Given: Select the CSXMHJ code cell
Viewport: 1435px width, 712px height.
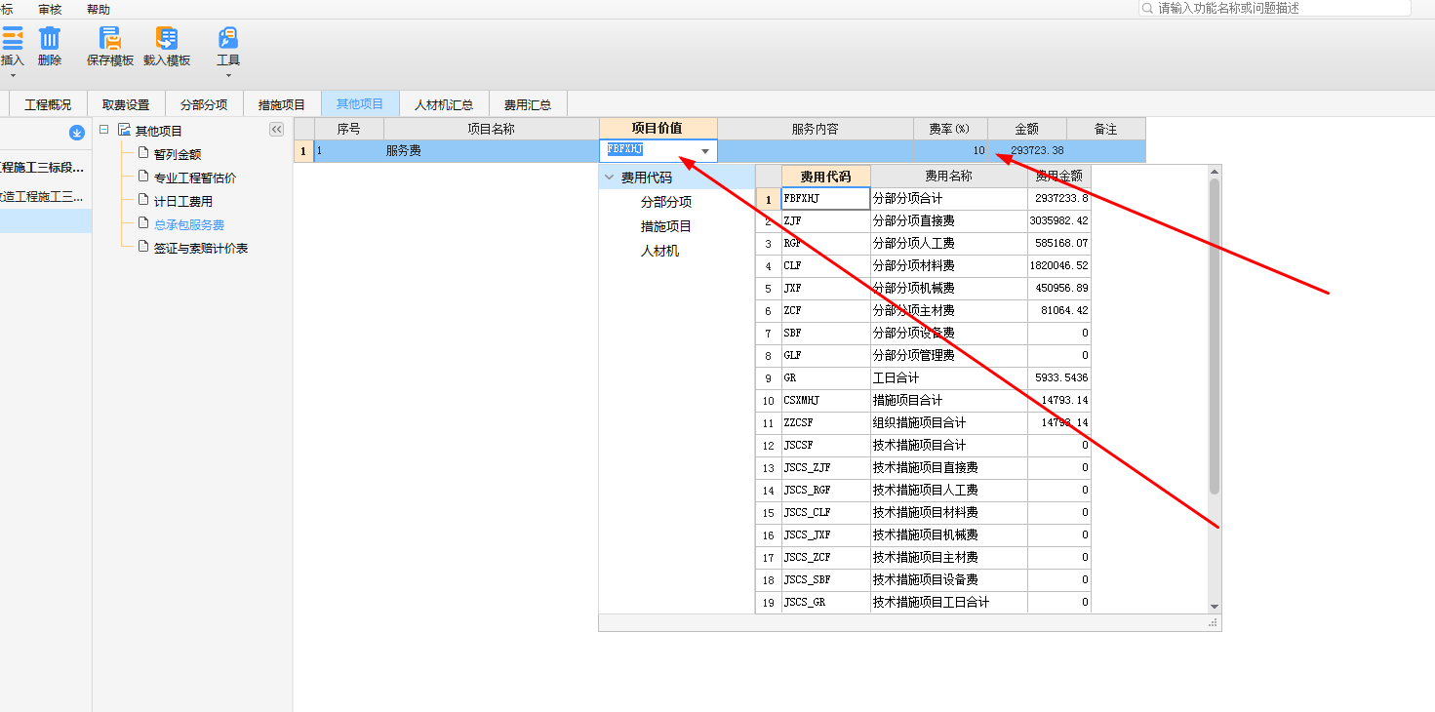Looking at the screenshot, I should pyautogui.click(x=826, y=401).
